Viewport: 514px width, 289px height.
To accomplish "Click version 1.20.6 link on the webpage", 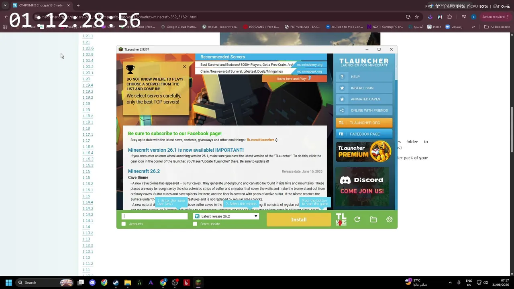I will (x=88, y=49).
